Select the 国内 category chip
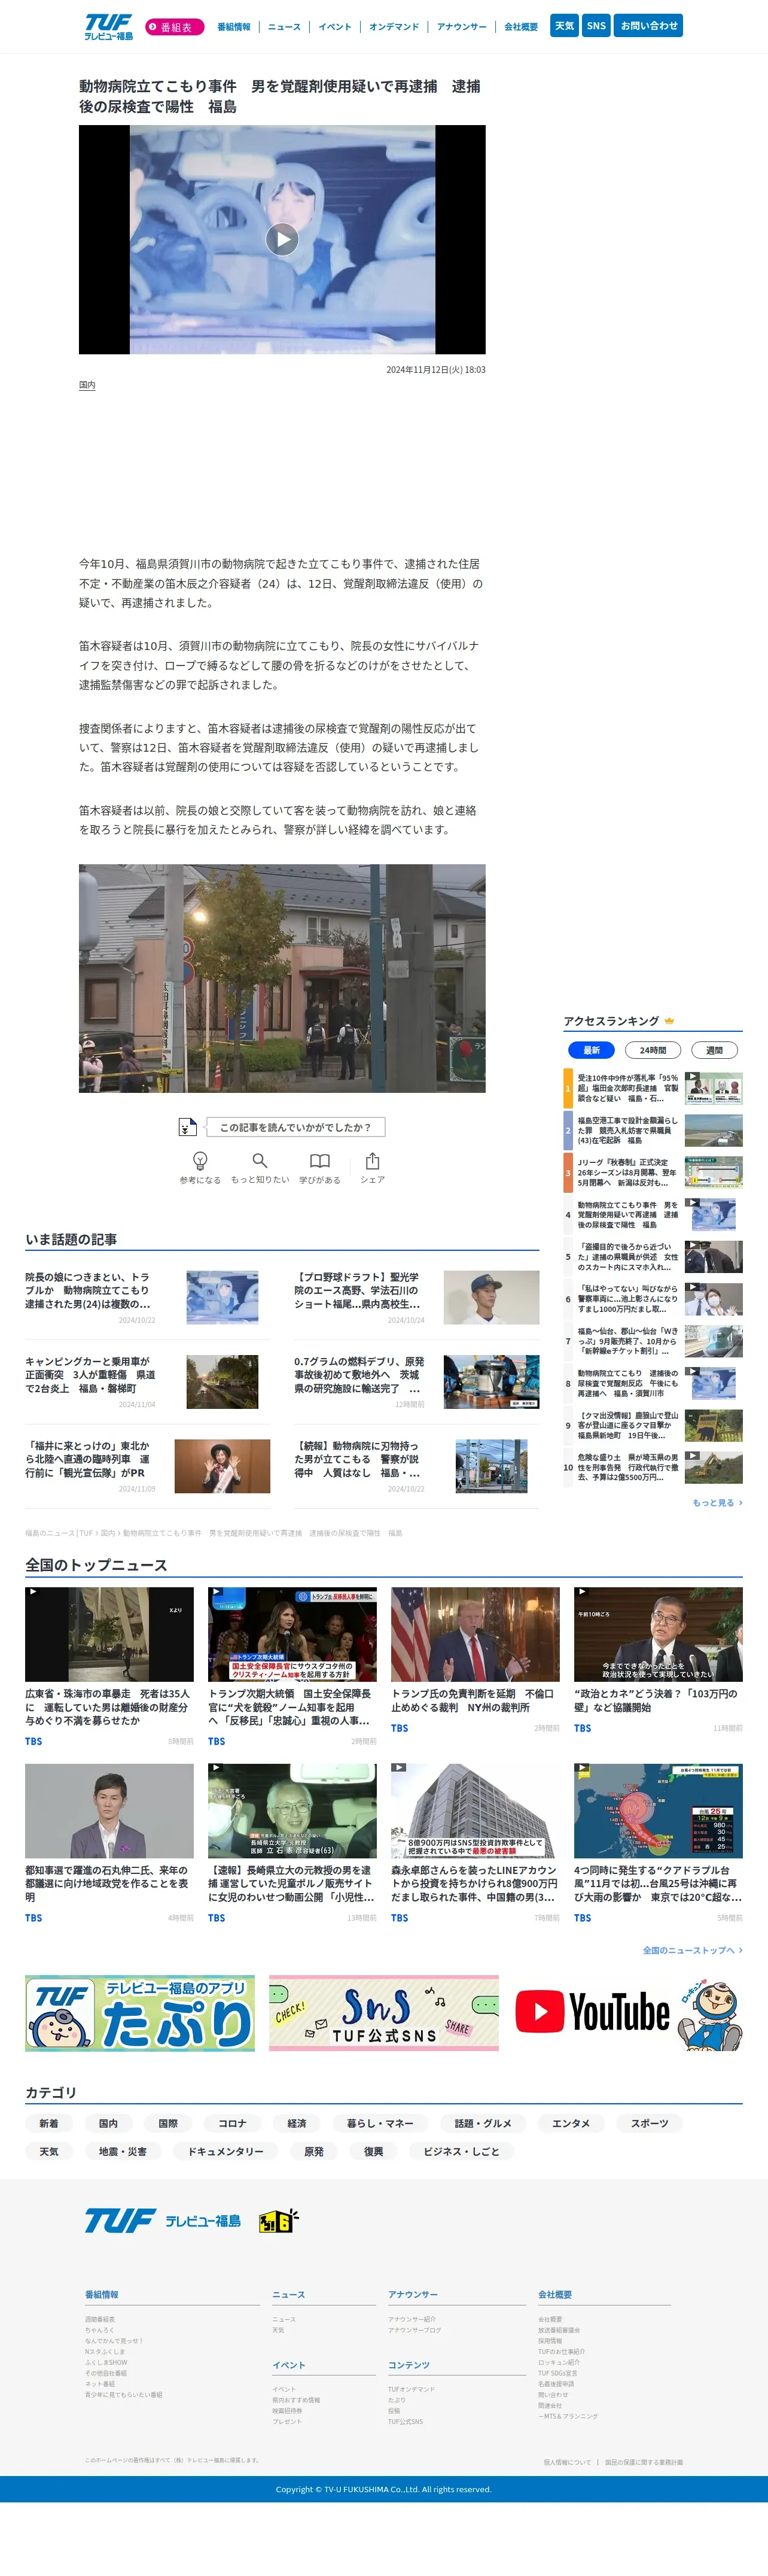768x2576 pixels. (108, 2123)
